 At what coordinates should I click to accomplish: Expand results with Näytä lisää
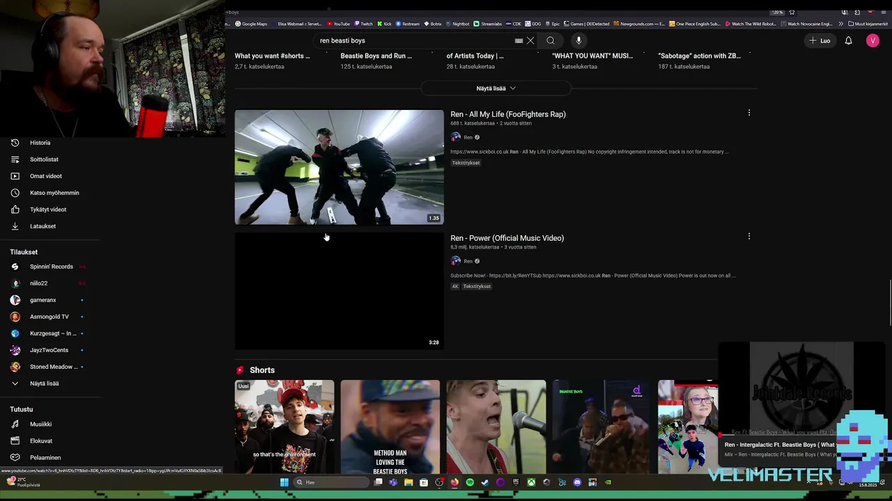coord(495,88)
